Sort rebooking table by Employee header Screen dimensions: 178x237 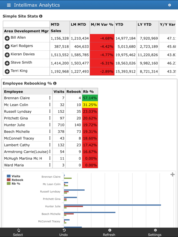click(28, 91)
